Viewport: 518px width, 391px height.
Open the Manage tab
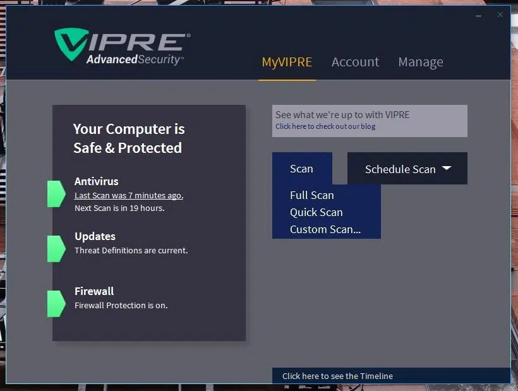pos(421,62)
